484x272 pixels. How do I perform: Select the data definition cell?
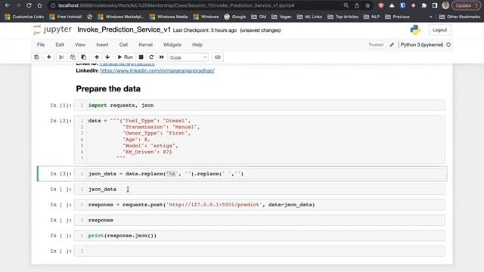pos(259,139)
